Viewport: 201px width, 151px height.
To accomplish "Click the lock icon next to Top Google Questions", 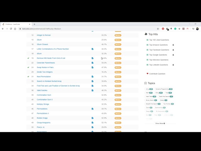I will 173,55.
